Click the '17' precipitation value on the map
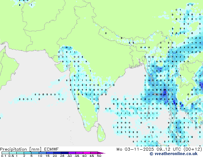The width and height of the screenshot is (203, 157). click(161, 99)
